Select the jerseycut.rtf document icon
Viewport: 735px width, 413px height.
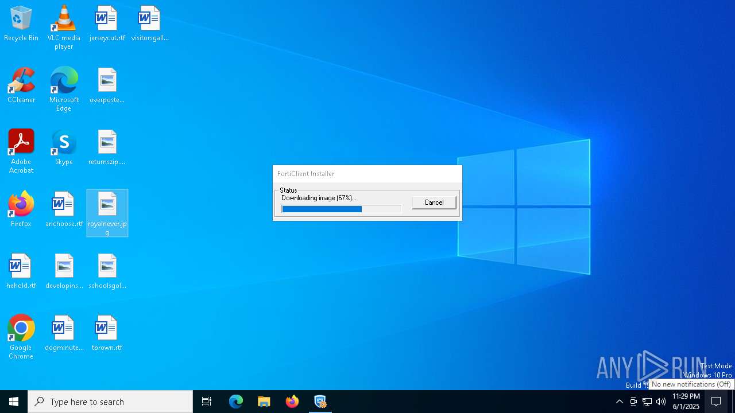coord(107,24)
